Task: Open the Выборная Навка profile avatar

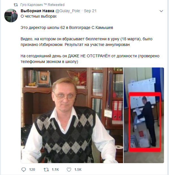Action: tap(11, 16)
